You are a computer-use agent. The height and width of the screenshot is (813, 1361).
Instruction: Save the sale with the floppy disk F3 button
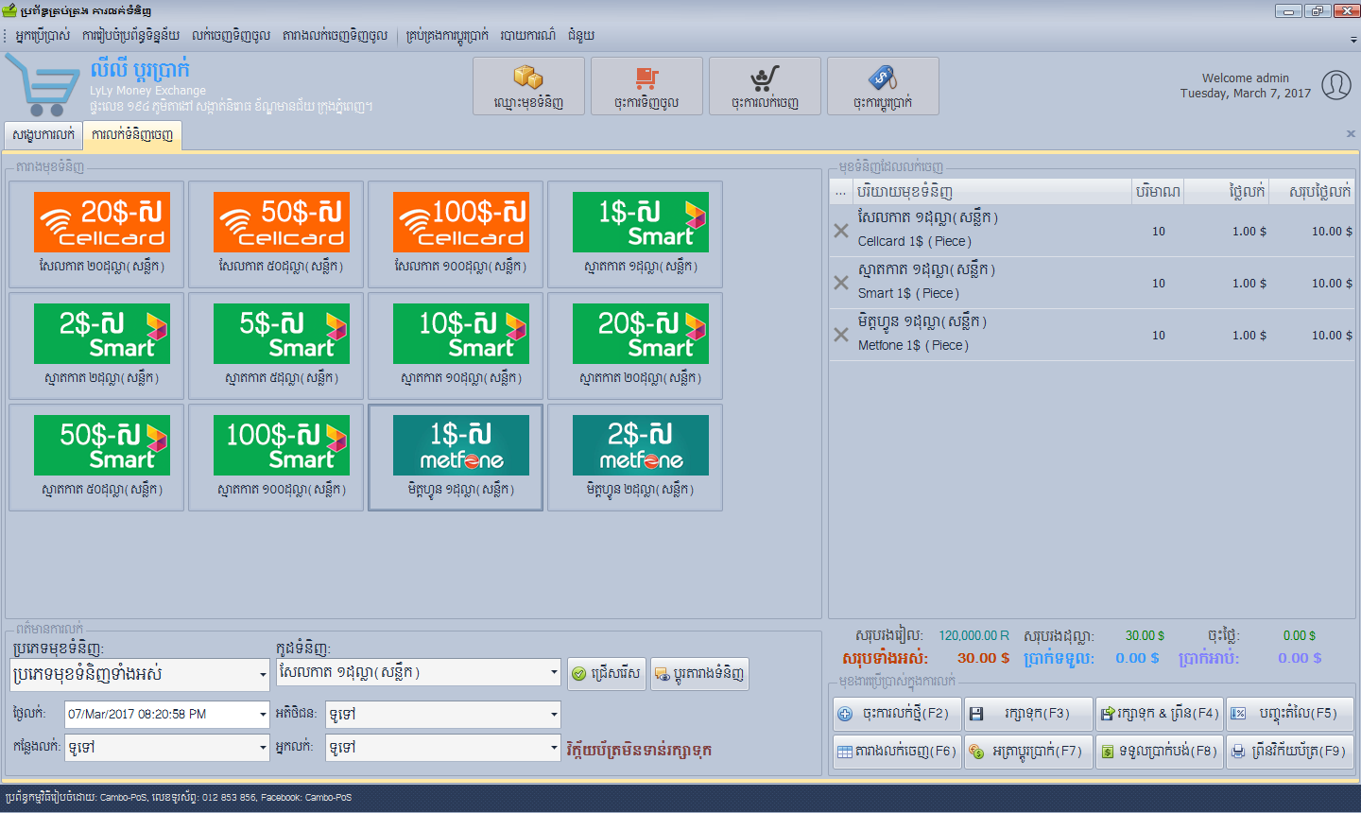[x=1028, y=714]
